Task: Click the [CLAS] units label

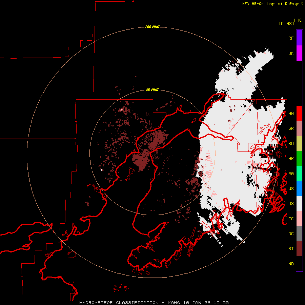Action: (x=286, y=23)
